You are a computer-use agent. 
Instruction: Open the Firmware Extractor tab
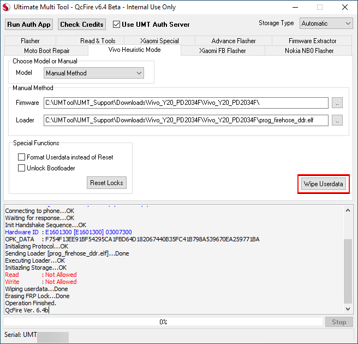click(312, 41)
